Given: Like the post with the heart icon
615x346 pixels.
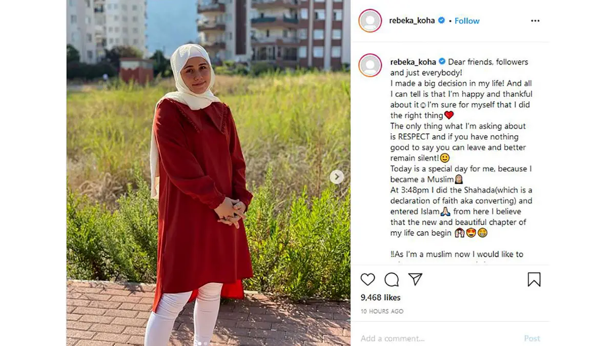Looking at the screenshot, I should (367, 279).
